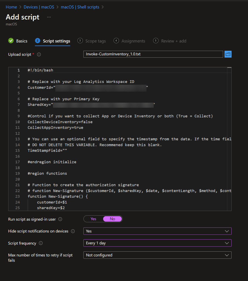Image resolution: width=248 pixels, height=281 pixels.
Task: Select No for Run script as signed-in user
Action: point(112,219)
